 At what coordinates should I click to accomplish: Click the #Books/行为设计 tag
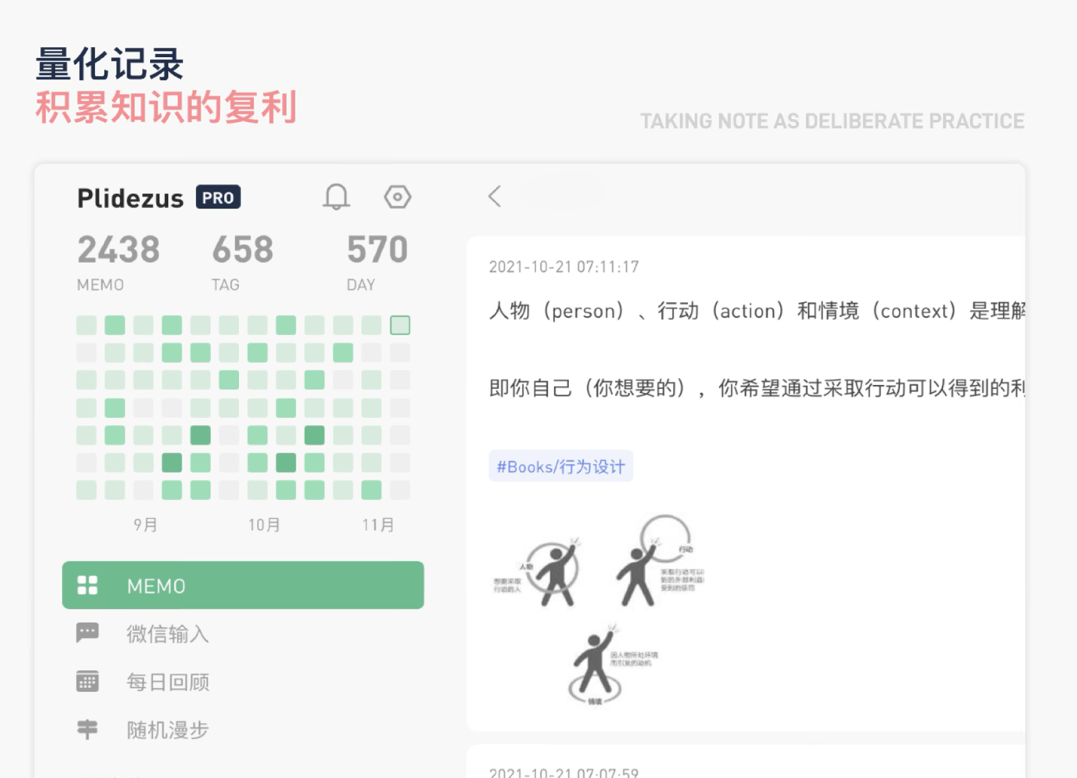pyautogui.click(x=561, y=466)
